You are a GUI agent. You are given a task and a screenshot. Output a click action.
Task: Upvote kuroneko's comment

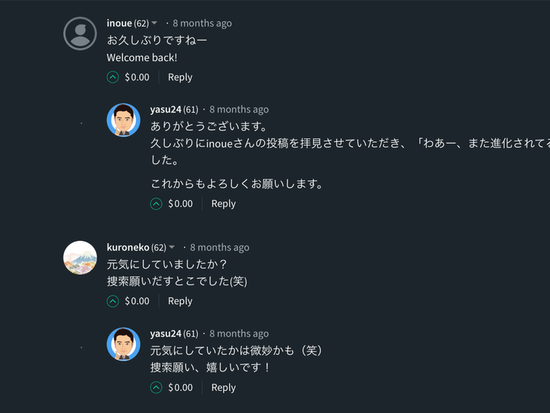point(112,301)
